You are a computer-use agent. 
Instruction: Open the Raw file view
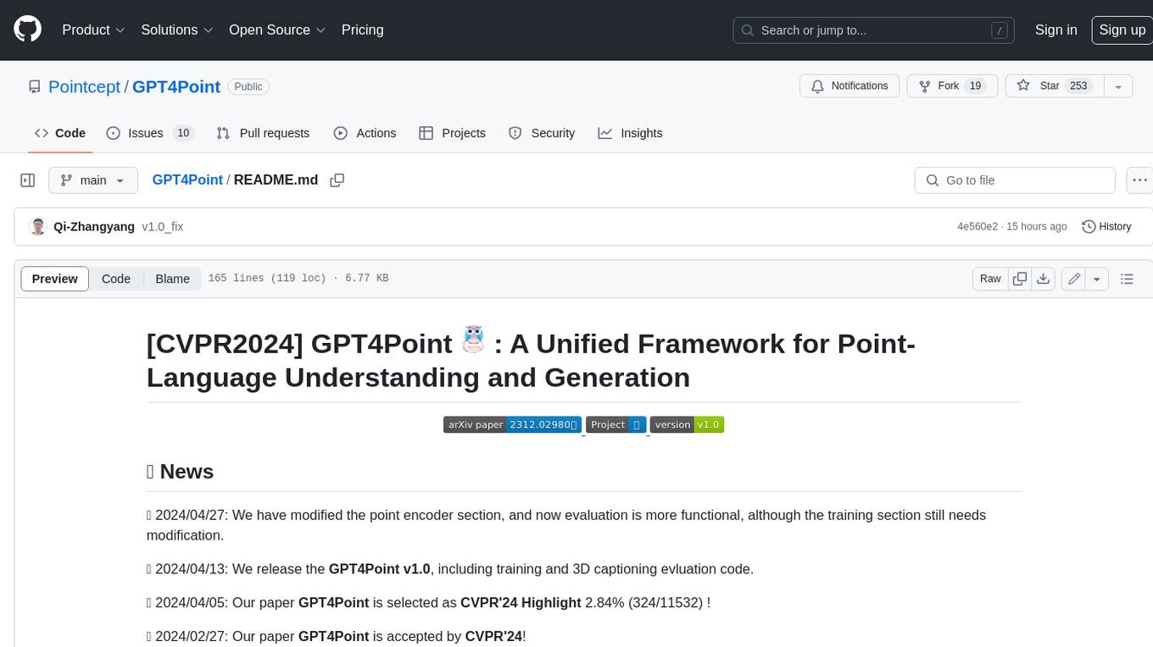tap(990, 279)
